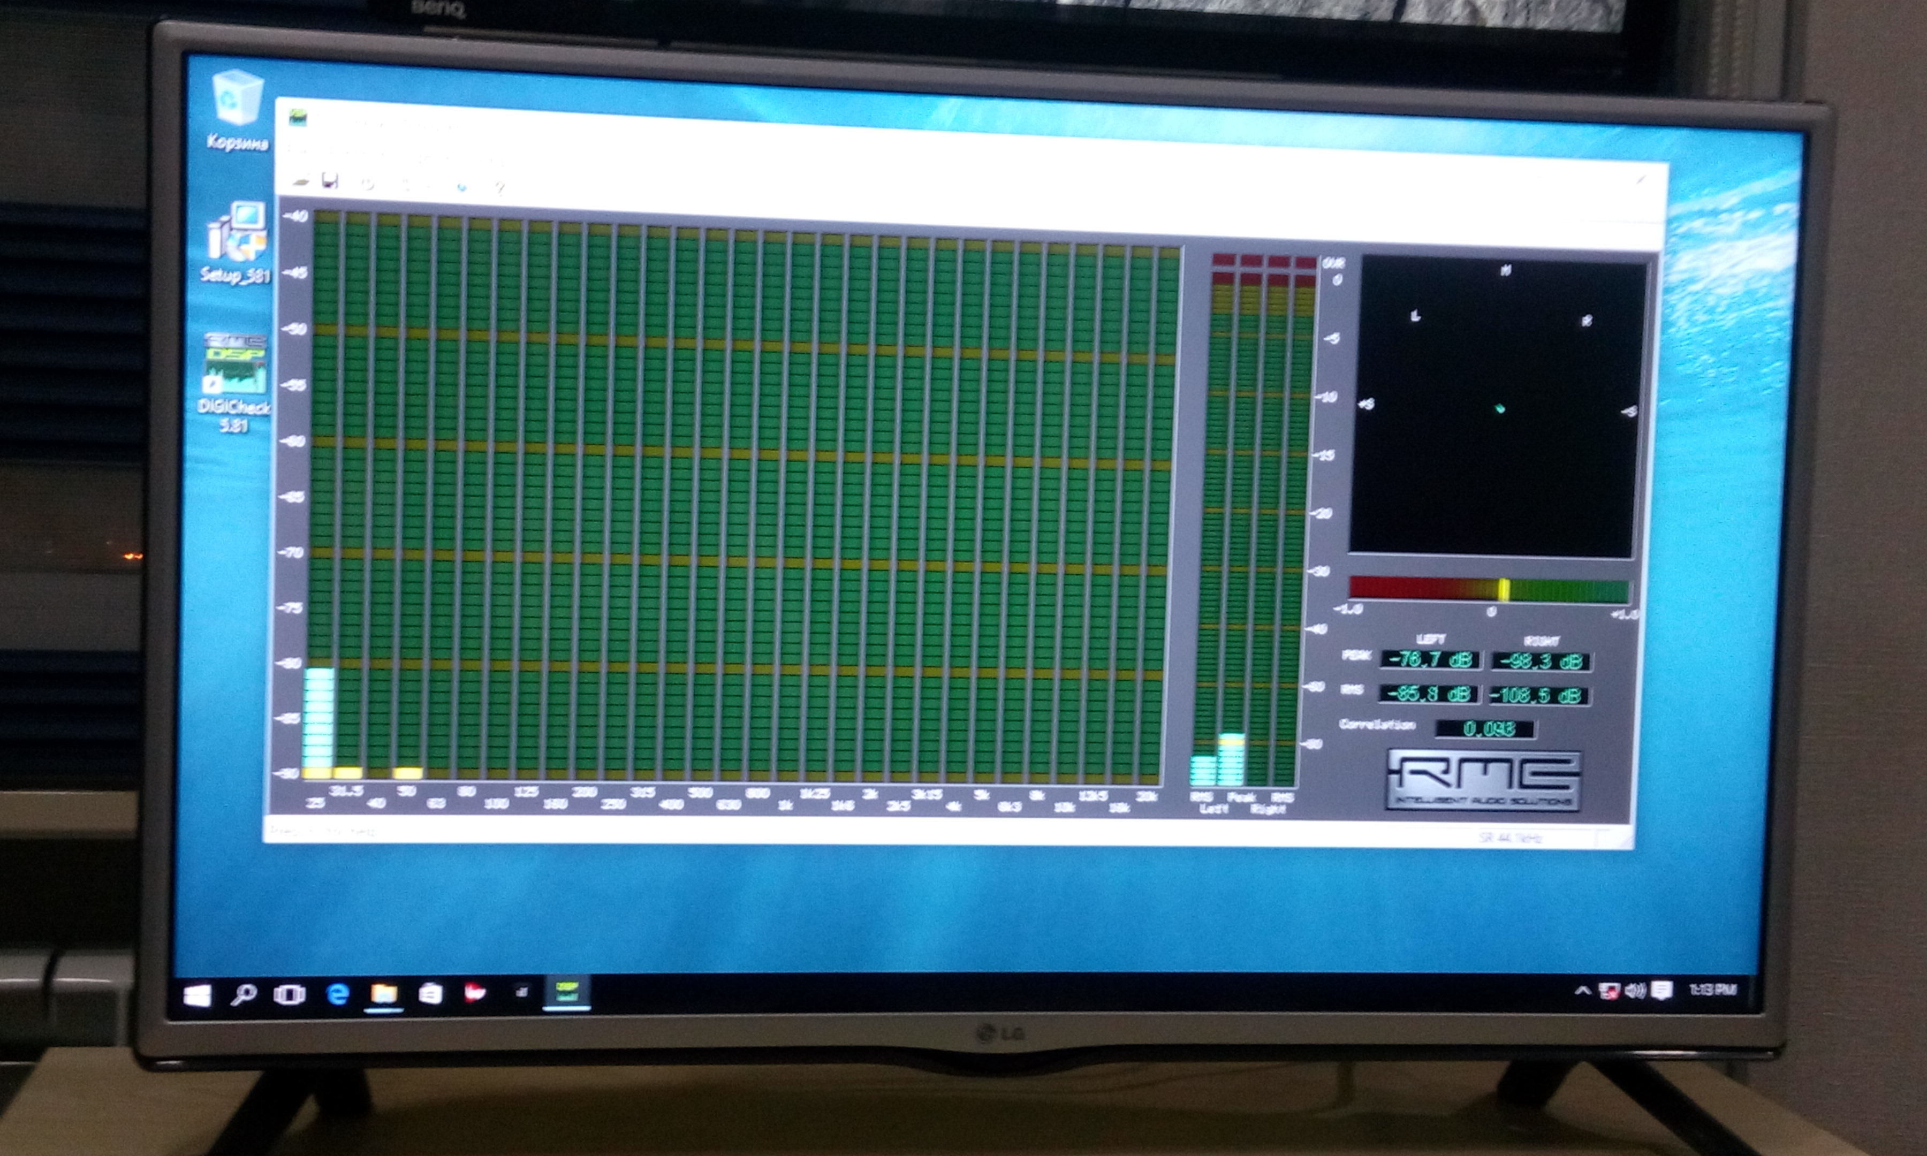1927x1156 pixels.
Task: Click the power start/stop toolbar icon
Action: pyautogui.click(x=368, y=184)
